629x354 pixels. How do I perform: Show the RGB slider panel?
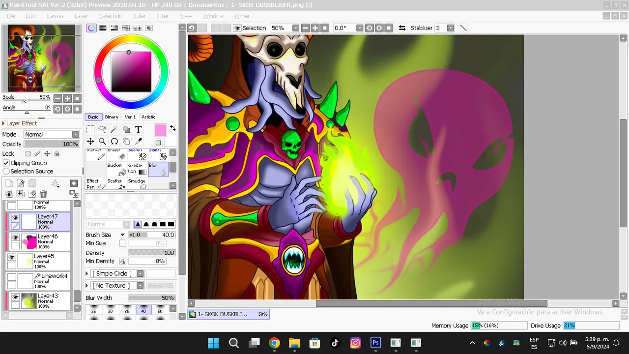[103, 28]
